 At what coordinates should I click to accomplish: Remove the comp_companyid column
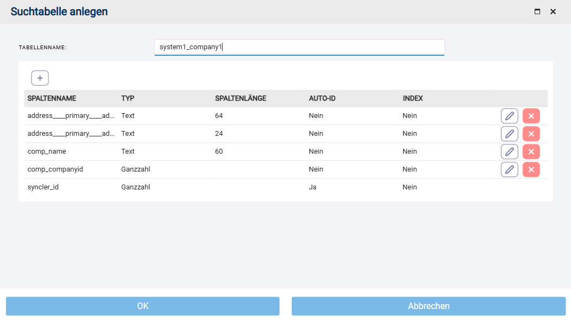[531, 169]
